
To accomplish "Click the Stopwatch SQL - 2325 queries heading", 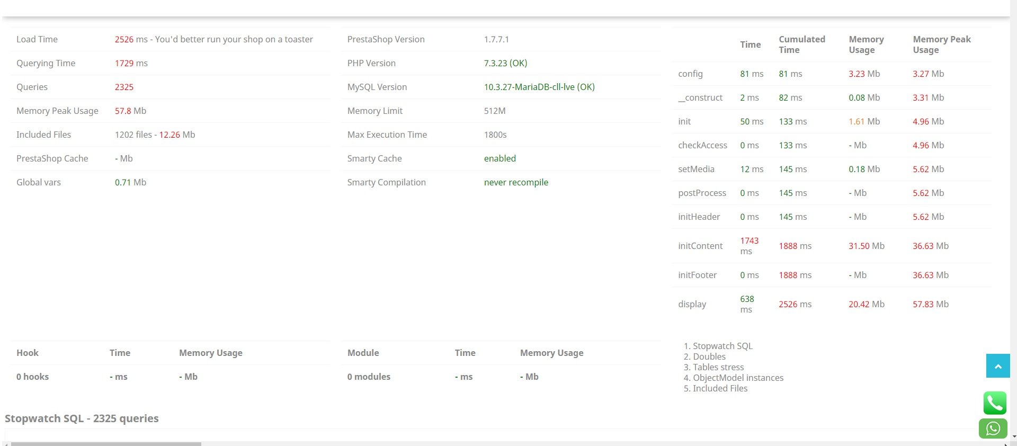I will tap(82, 418).
